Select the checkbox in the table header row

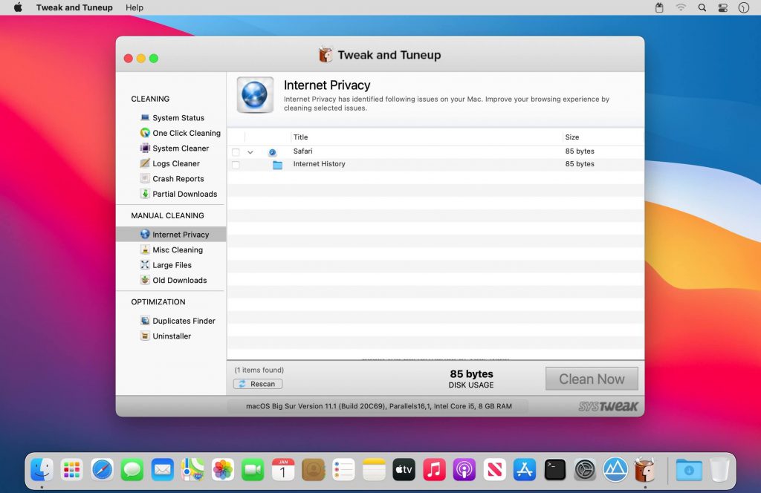click(236, 137)
